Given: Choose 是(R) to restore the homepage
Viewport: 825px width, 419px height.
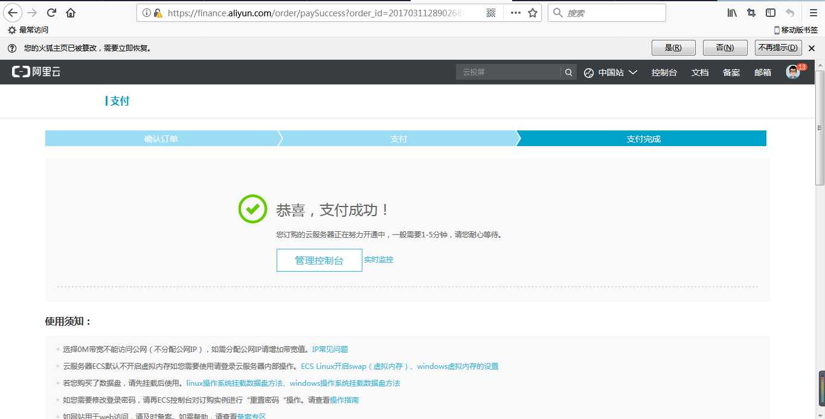Looking at the screenshot, I should (x=673, y=47).
